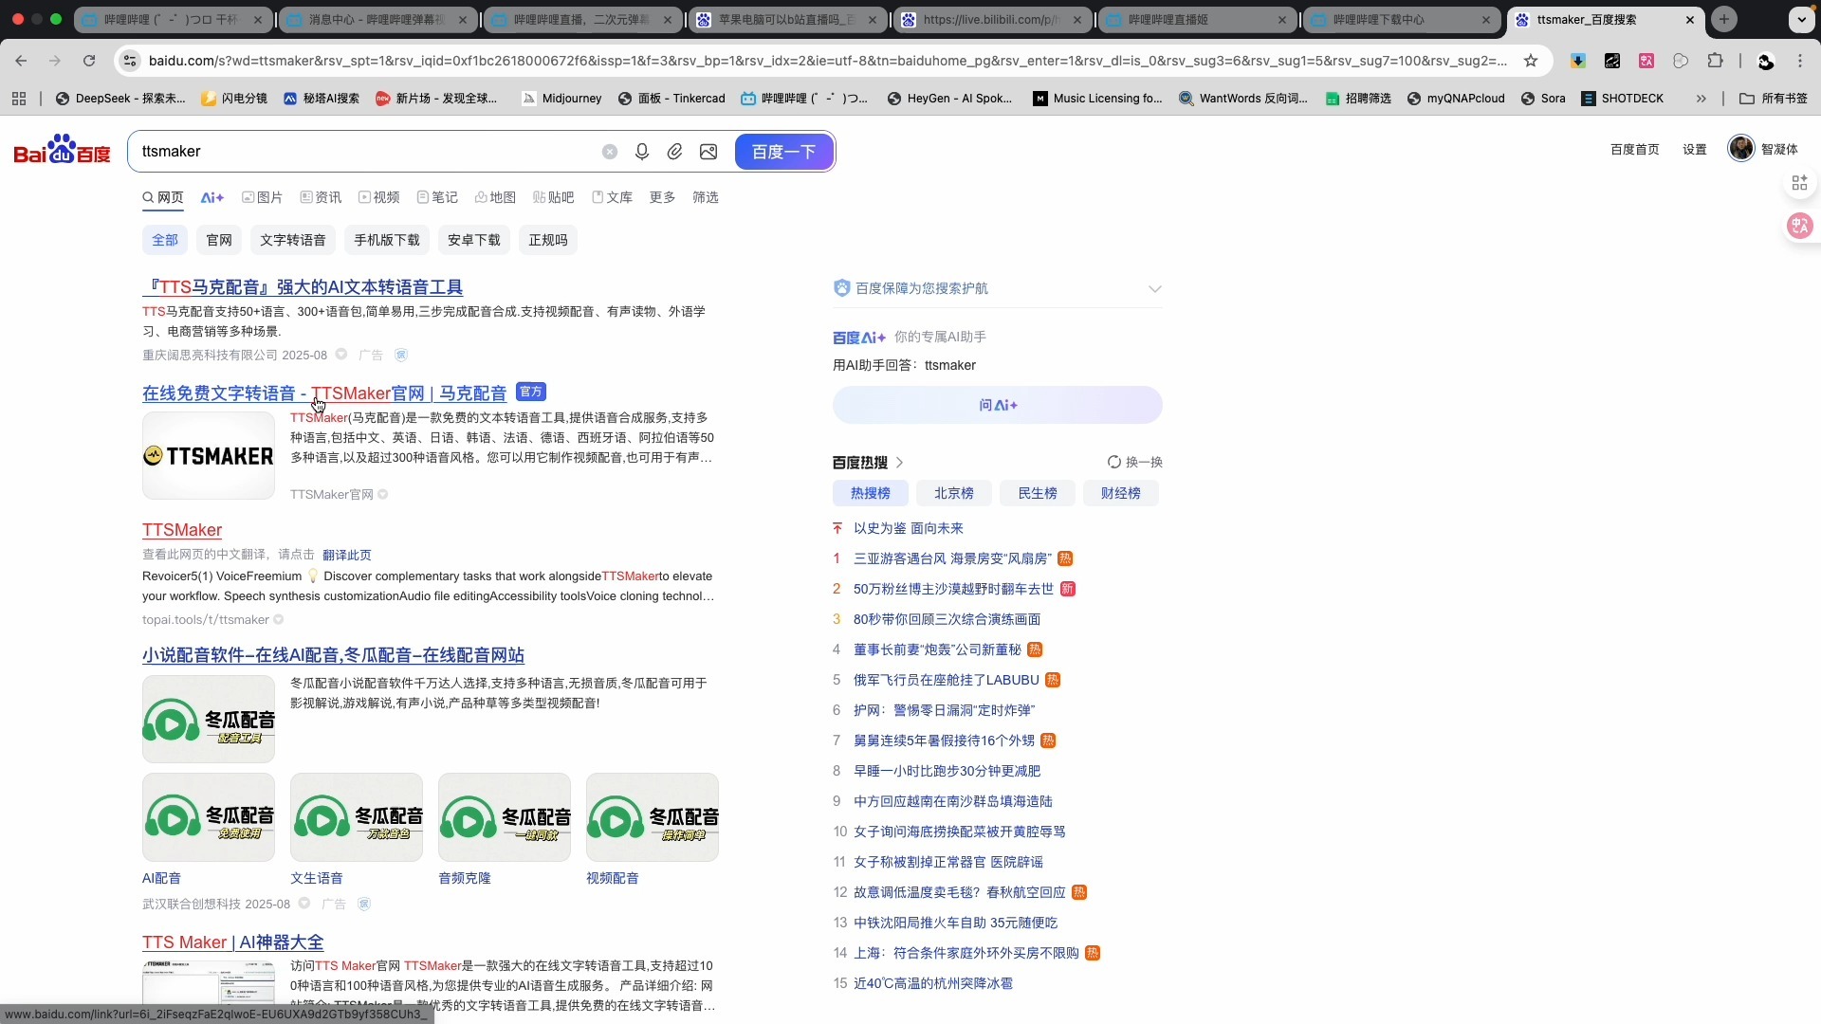Switch to the 资讯 search tab
The image size is (1821, 1024).
tap(321, 197)
